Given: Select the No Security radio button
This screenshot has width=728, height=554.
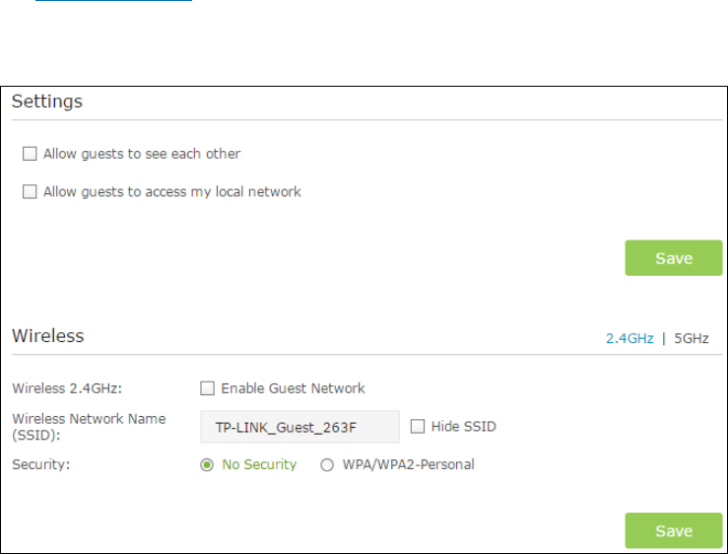Looking at the screenshot, I should (207, 464).
